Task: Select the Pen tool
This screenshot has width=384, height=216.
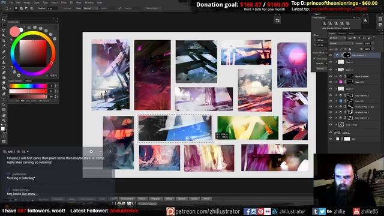Action: tap(4, 94)
